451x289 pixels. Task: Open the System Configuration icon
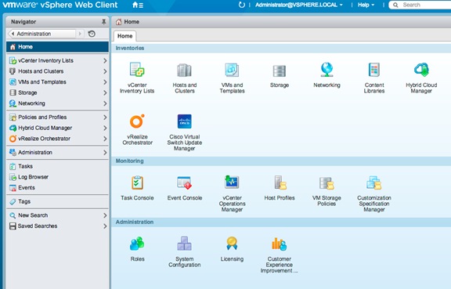click(x=184, y=244)
